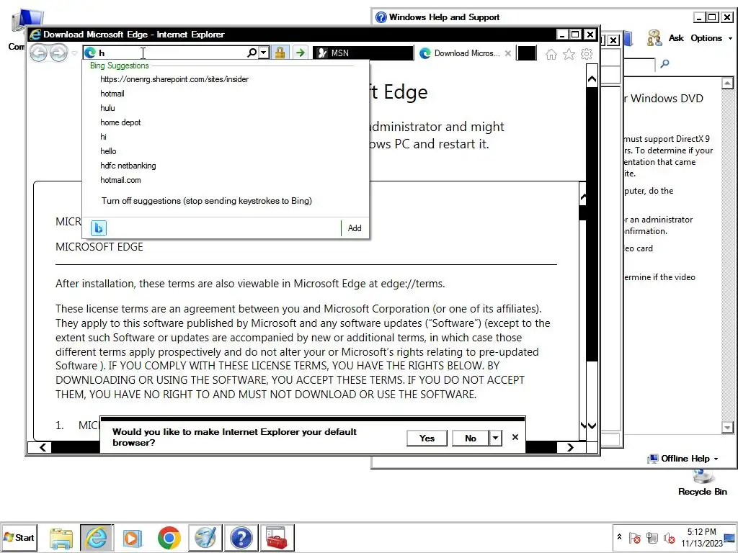Click Yes to make IE default browser
Viewport: 738px width, 553px height.
tap(427, 439)
